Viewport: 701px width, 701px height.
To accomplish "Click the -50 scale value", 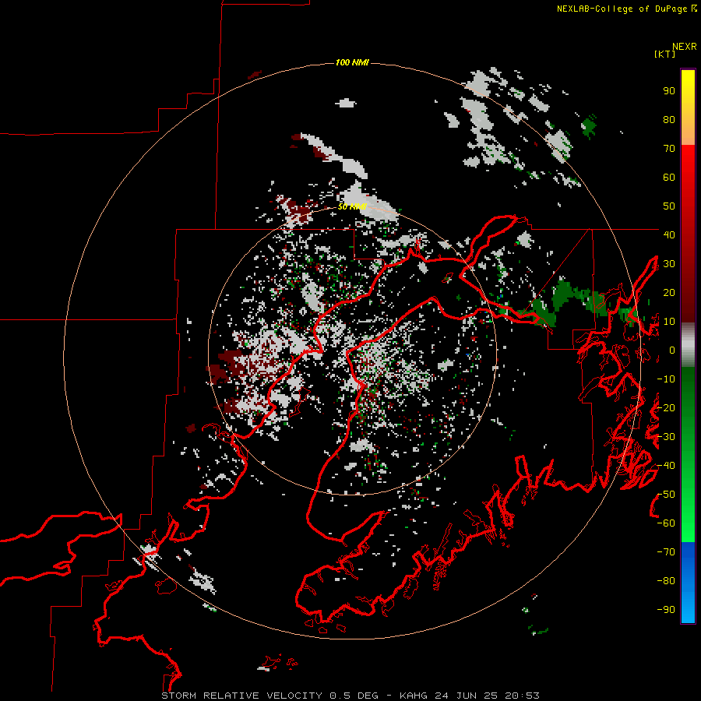I will [666, 495].
